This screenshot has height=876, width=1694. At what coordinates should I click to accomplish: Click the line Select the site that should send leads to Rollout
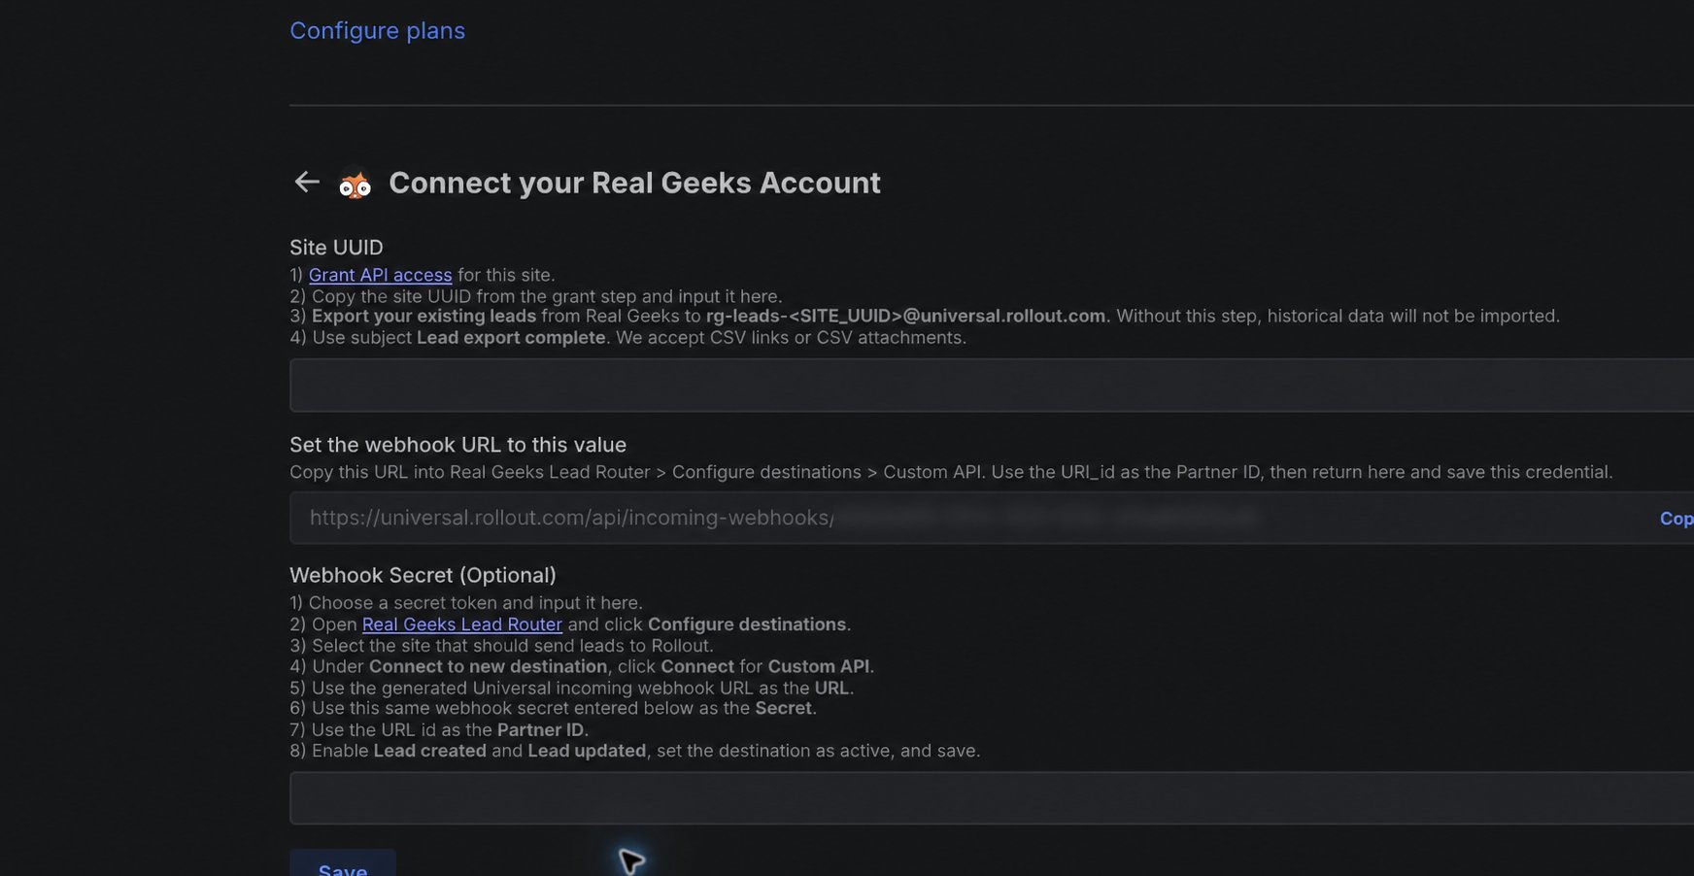coord(501,646)
